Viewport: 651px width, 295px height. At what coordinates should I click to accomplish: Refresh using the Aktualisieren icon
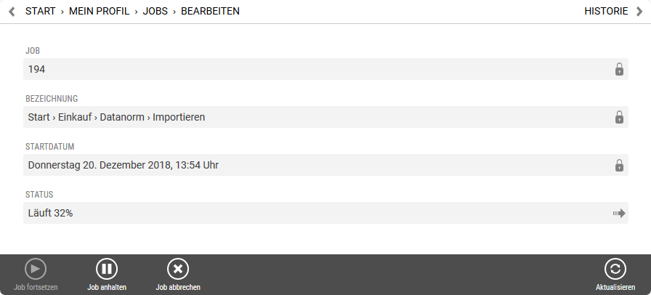click(615, 269)
